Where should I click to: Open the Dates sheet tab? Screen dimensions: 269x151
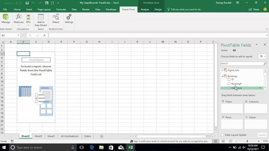pyautogui.click(x=87, y=136)
